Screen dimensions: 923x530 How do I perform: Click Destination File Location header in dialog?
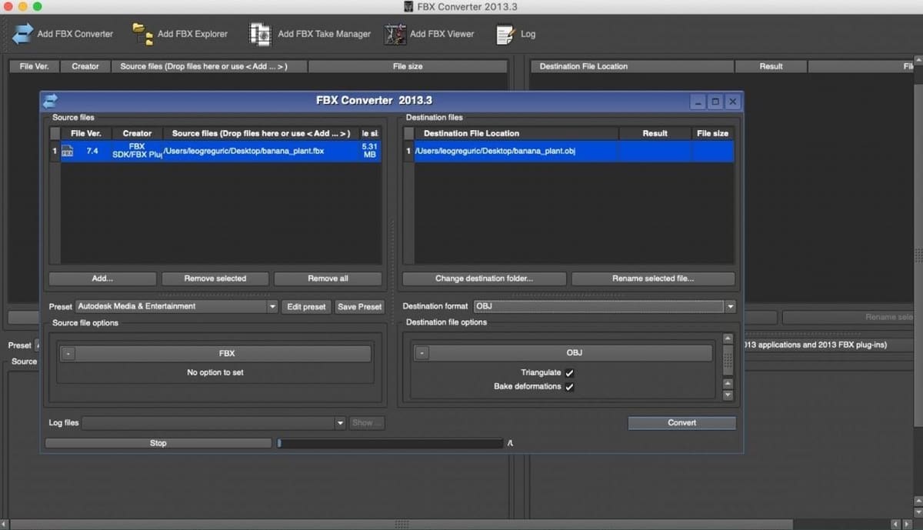click(x=516, y=133)
